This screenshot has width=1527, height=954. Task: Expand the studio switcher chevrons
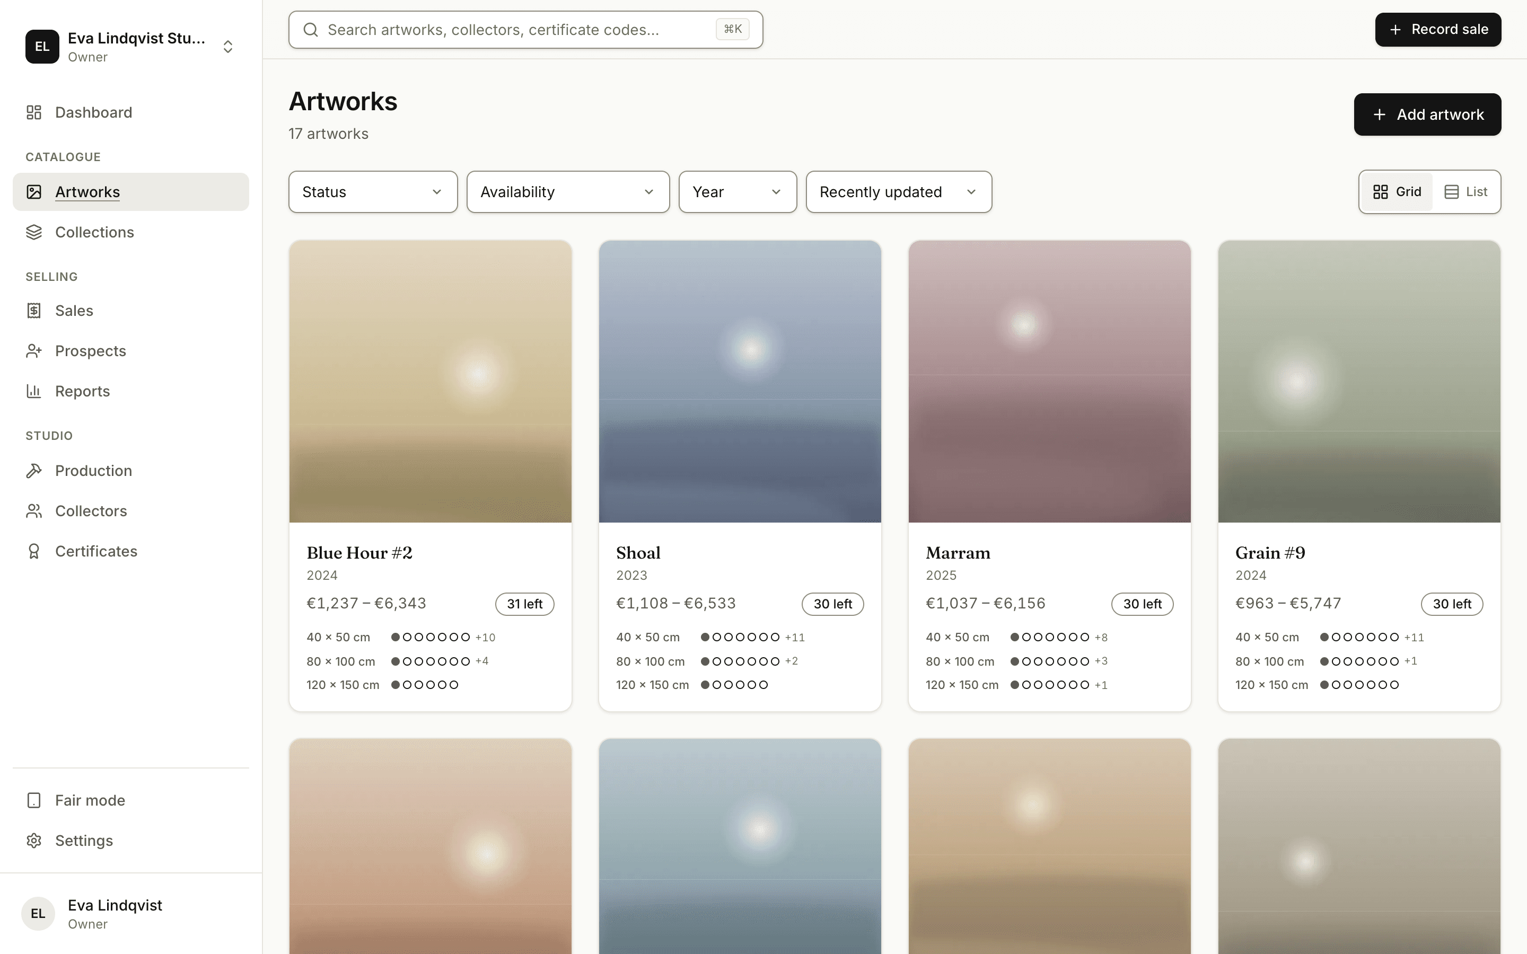[x=228, y=47]
